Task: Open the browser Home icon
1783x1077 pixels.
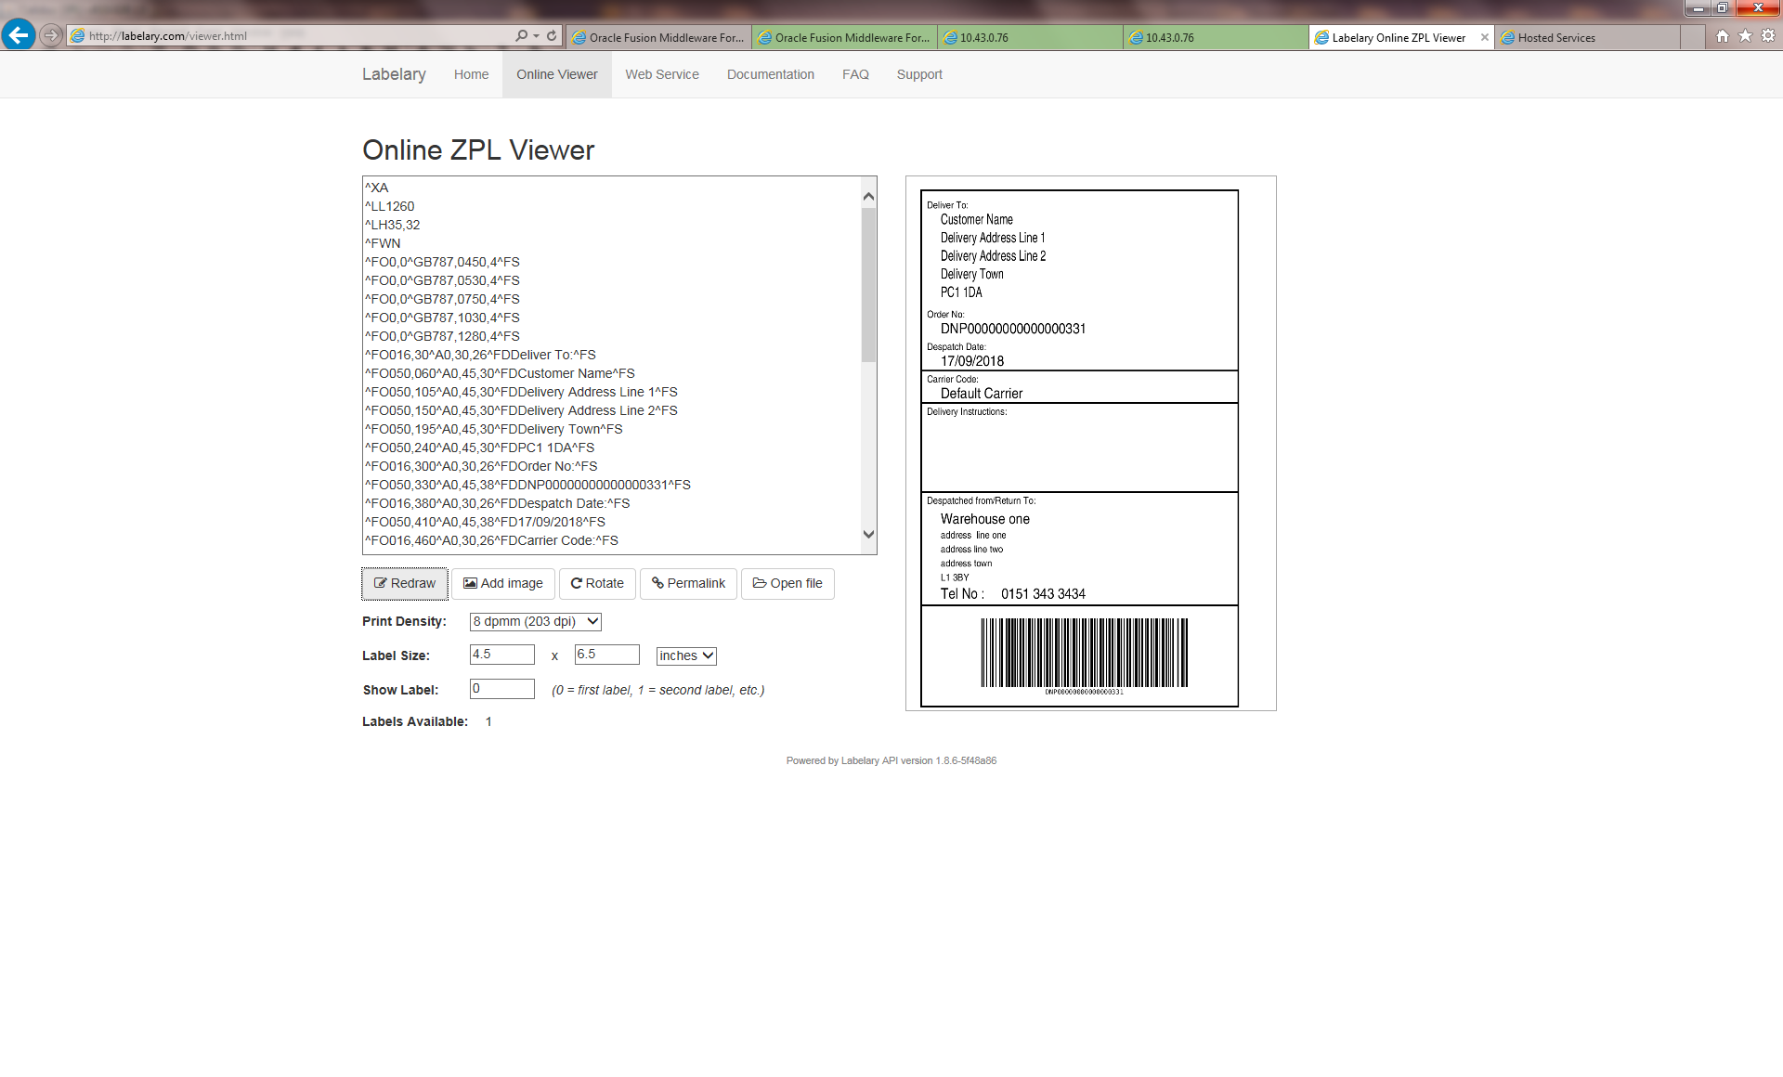Action: pos(1723,35)
